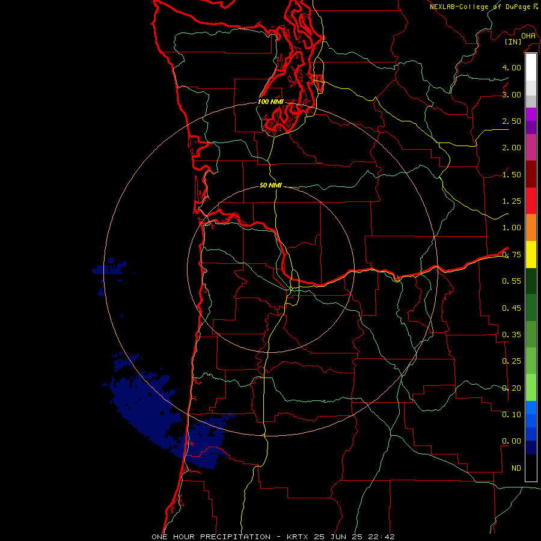Click the 2.00 legend value
This screenshot has height=541, width=541.
pos(512,148)
